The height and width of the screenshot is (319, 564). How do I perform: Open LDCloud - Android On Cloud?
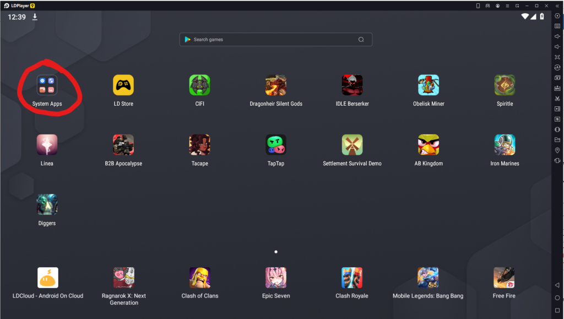48,278
